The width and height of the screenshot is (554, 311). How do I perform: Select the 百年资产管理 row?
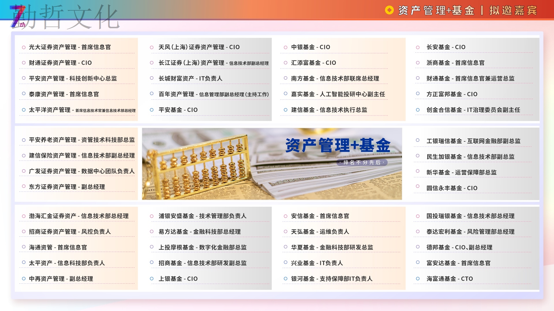tap(214, 94)
